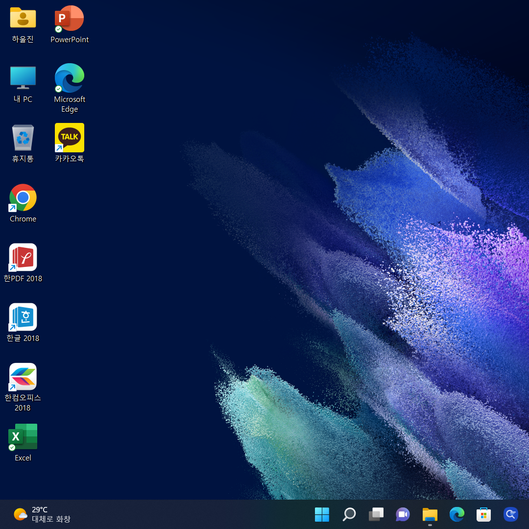
Task: Select the 내 PC desktop icon
Action: tap(23, 77)
